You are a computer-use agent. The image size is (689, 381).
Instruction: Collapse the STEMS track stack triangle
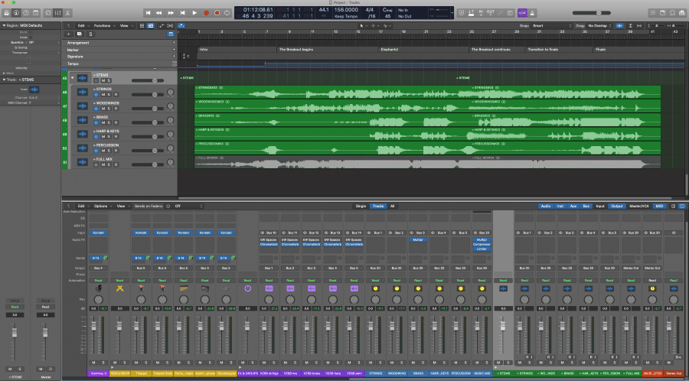point(73,78)
